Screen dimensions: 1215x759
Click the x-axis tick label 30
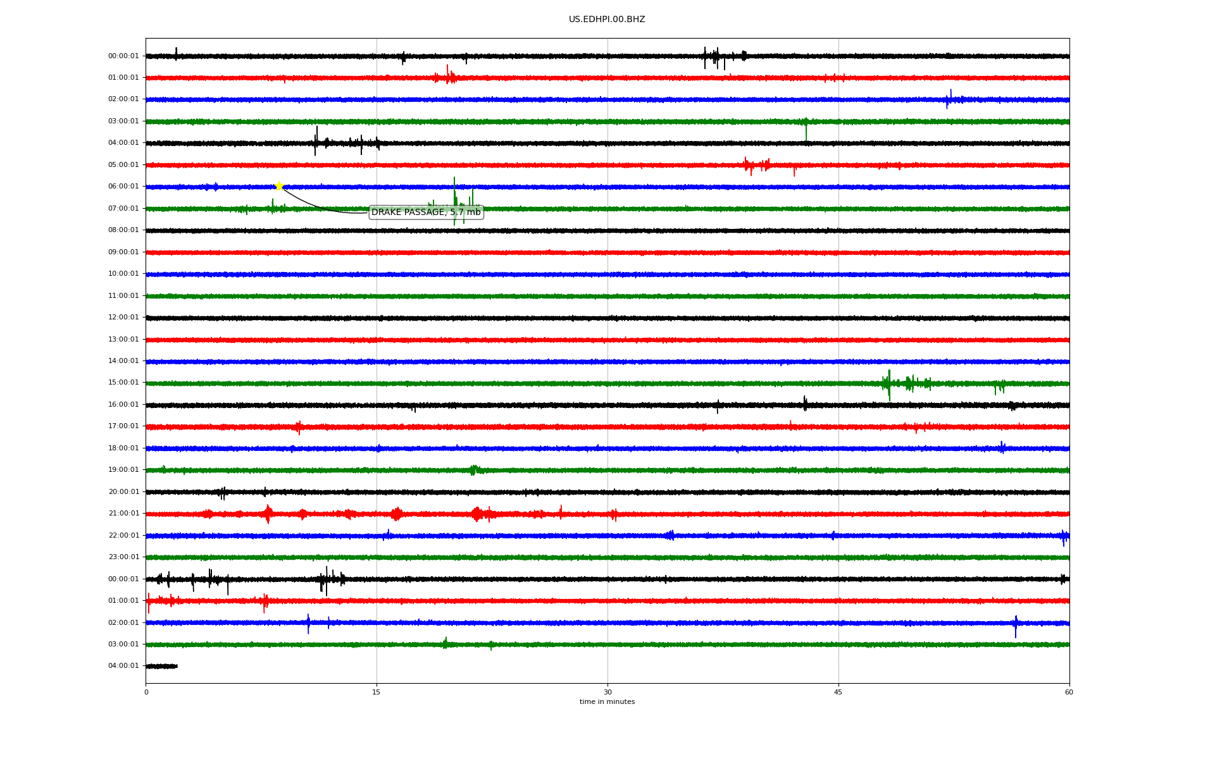point(607,692)
